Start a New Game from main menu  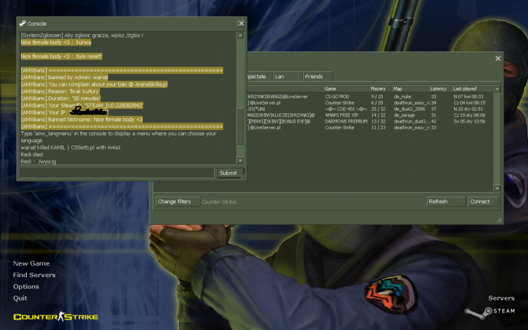click(31, 263)
